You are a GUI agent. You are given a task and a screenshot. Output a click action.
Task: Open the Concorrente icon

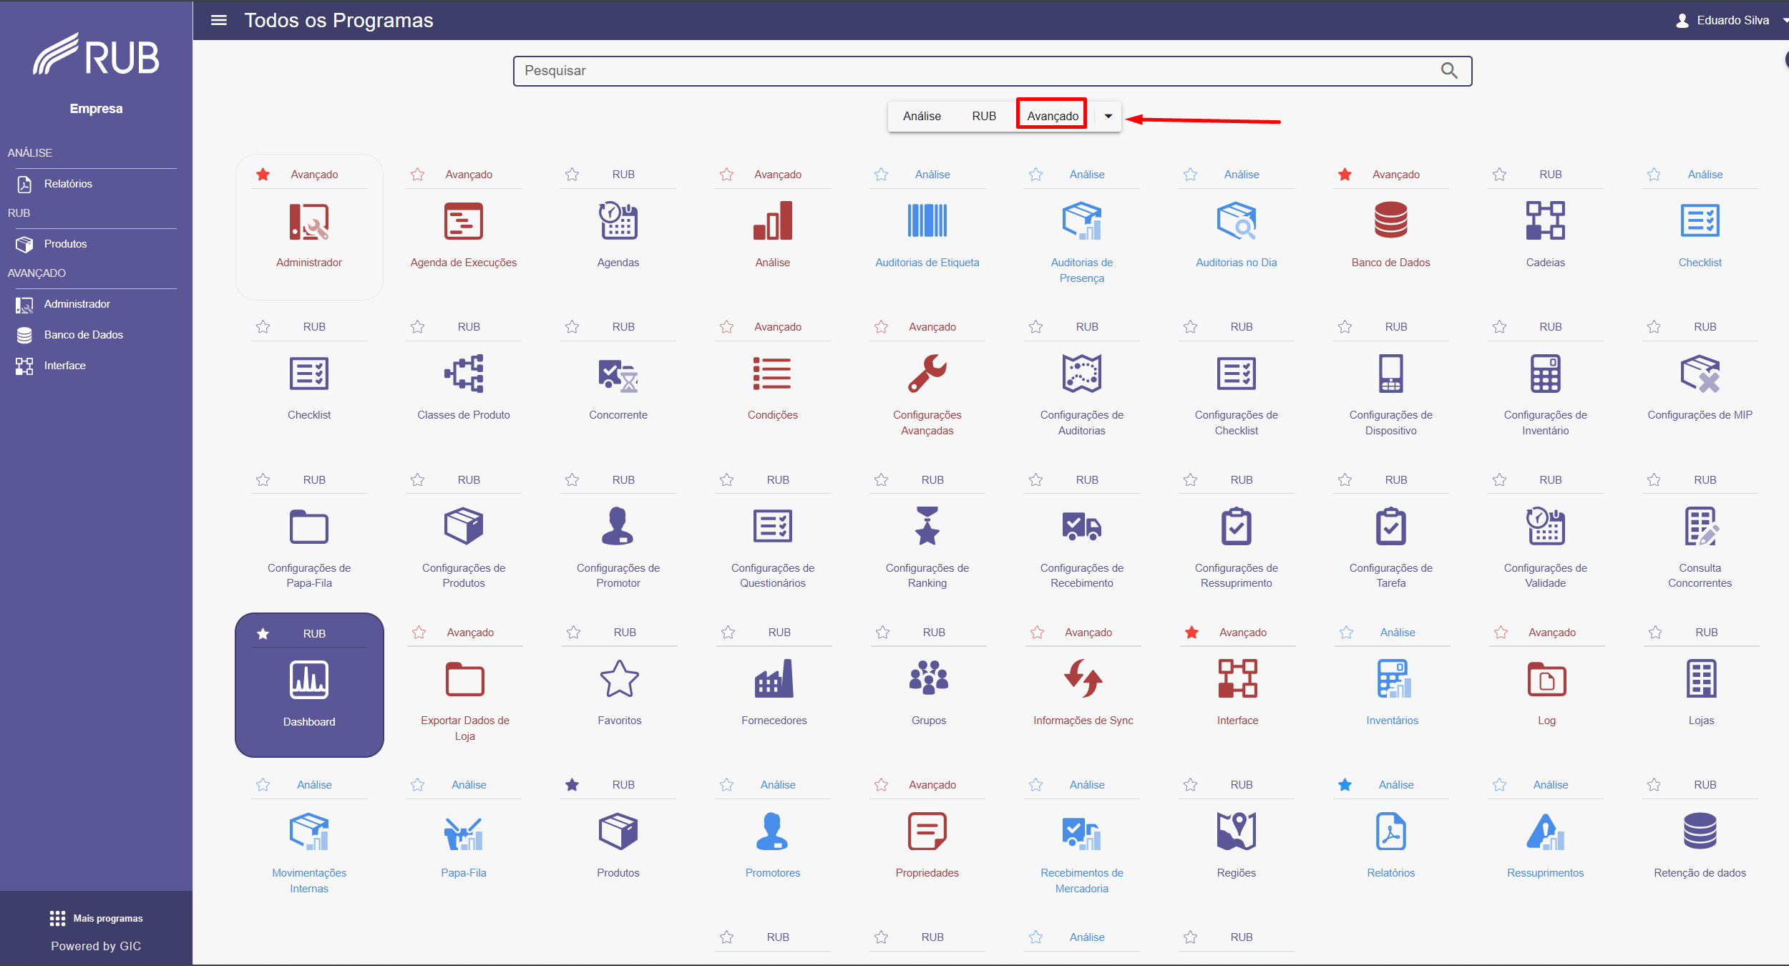[x=618, y=375]
